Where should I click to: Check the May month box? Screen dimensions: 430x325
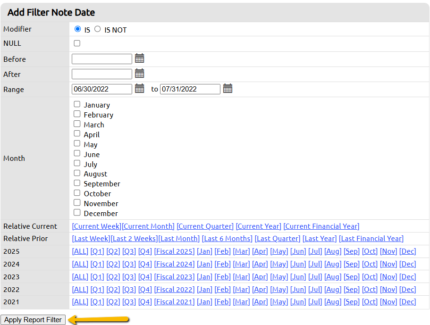pyautogui.click(x=77, y=143)
